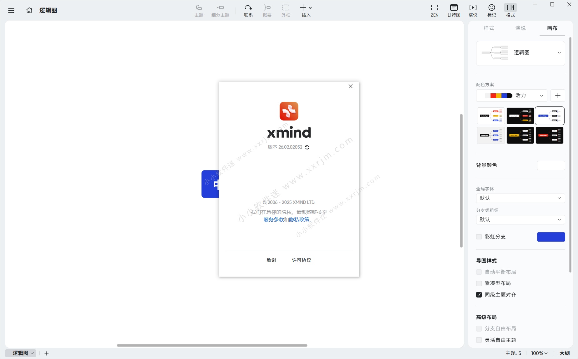Uncheck Align Sibling Topics (同级主题对齐)
Screen dimensions: 578x359
[479, 295]
